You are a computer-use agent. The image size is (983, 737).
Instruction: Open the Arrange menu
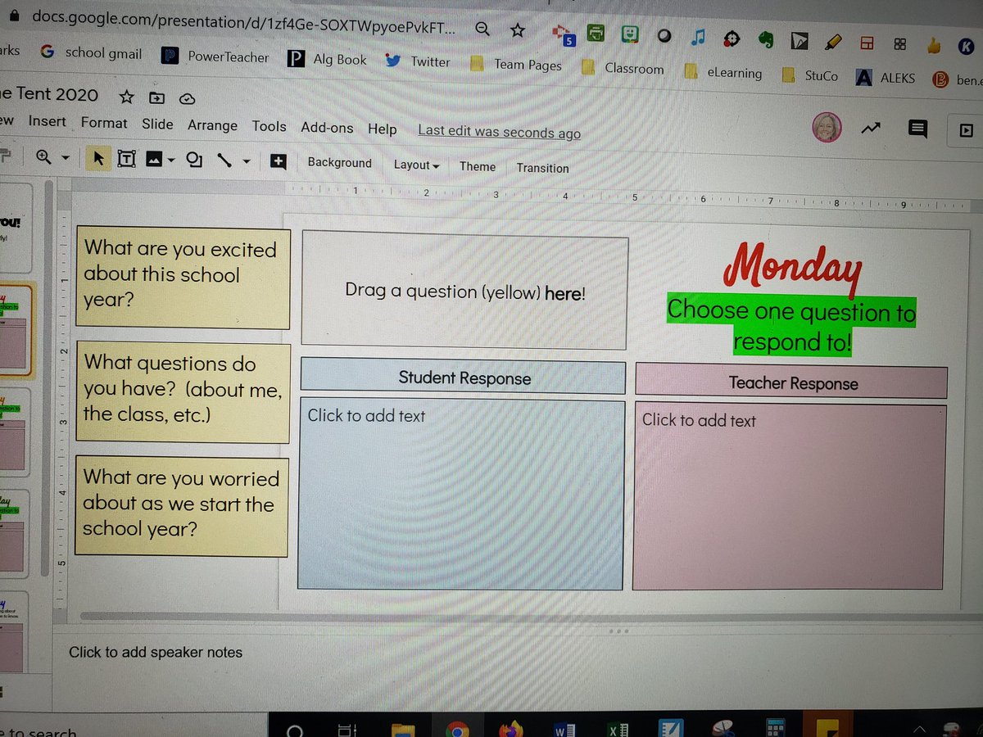click(x=212, y=125)
